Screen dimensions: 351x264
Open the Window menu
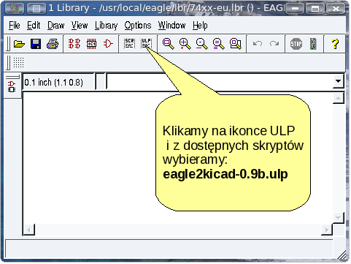[172, 26]
